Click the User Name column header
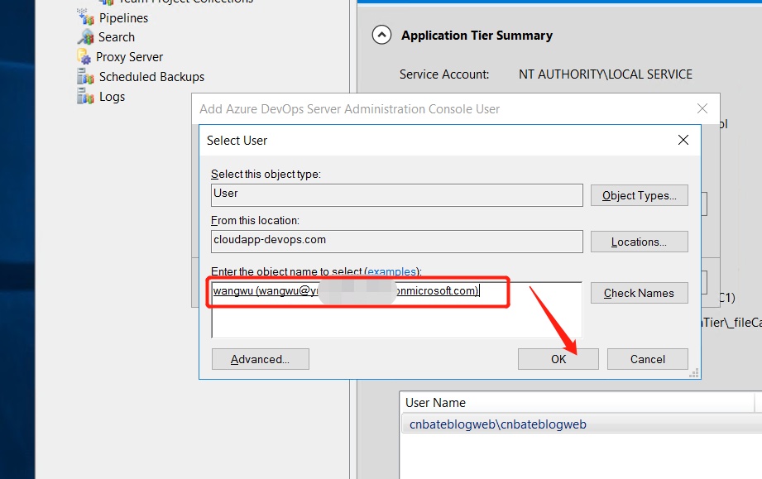The width and height of the screenshot is (762, 479). click(578, 403)
